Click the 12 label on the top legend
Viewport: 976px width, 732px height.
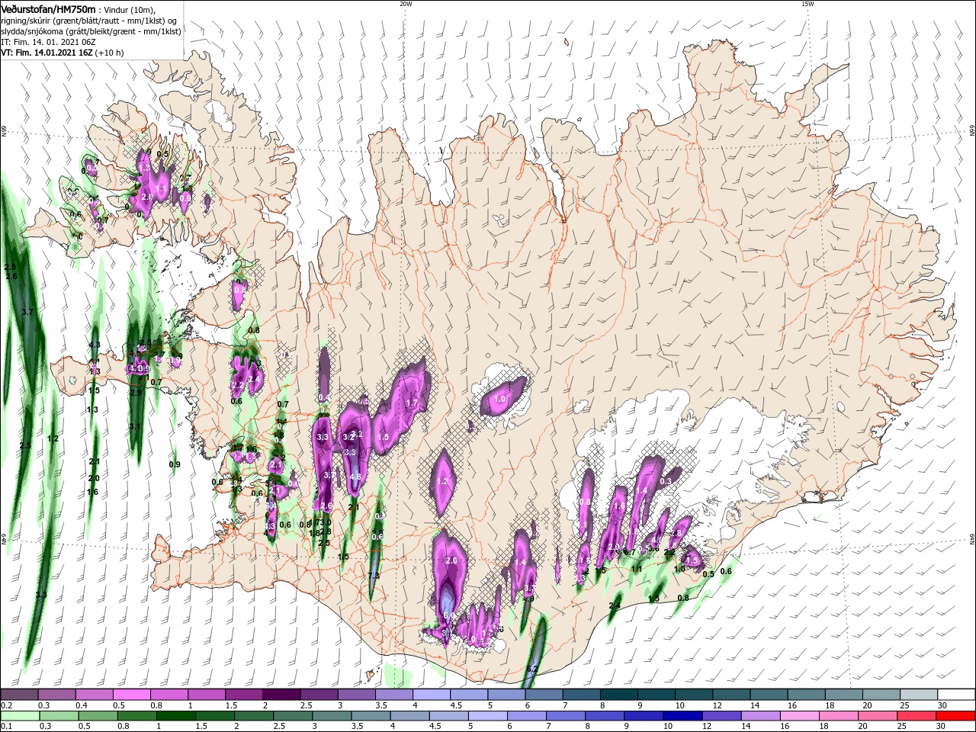(718, 705)
